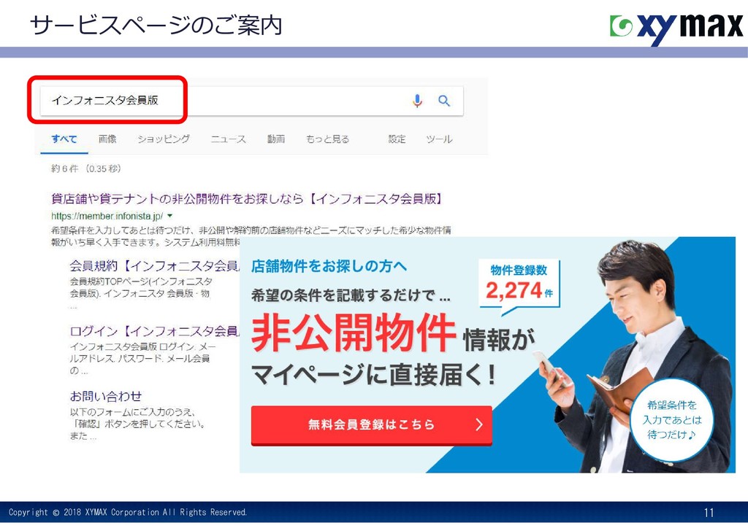Click the green URL member.infonista.jp
Image resolution: width=748 pixels, height=528 pixels.
(x=107, y=216)
